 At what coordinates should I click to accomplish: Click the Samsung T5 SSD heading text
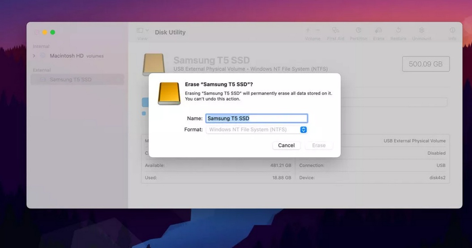coord(212,60)
